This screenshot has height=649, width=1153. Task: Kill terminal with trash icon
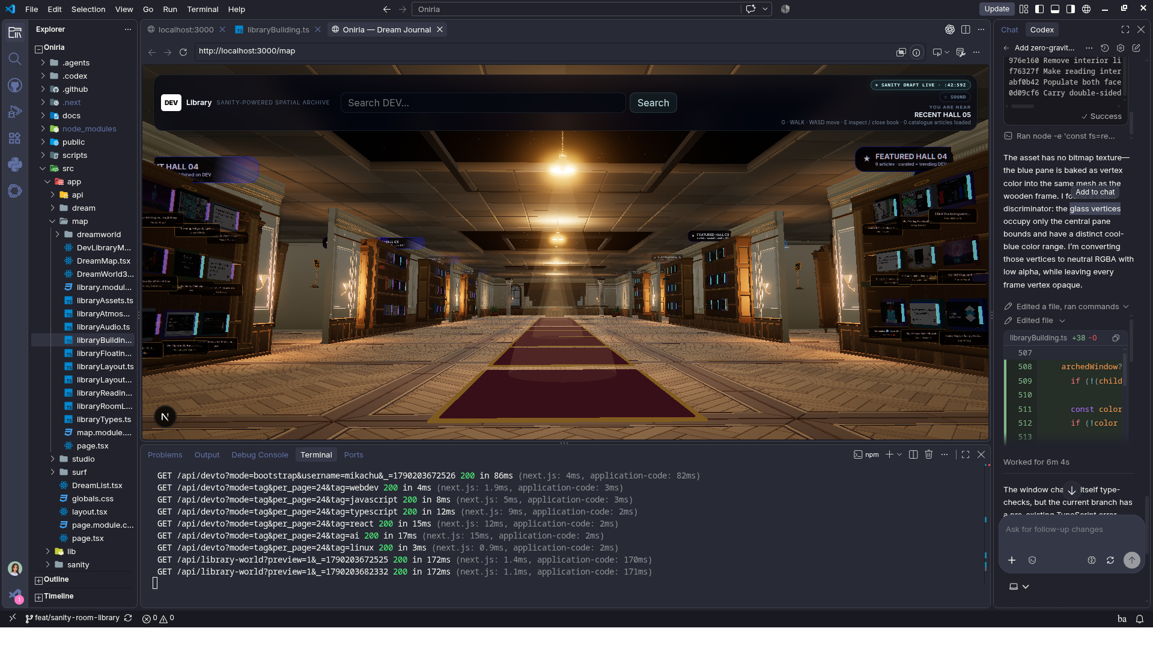pos(929,454)
